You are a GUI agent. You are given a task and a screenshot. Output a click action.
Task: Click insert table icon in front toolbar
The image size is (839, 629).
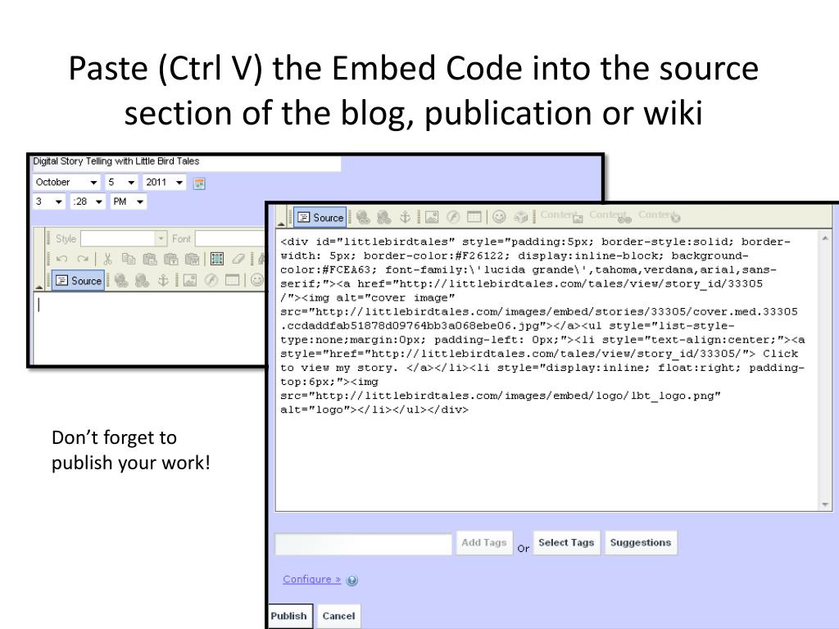(x=474, y=216)
